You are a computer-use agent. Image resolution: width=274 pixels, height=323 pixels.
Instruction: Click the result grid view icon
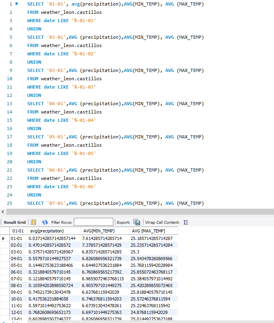pyautogui.click(x=34, y=222)
